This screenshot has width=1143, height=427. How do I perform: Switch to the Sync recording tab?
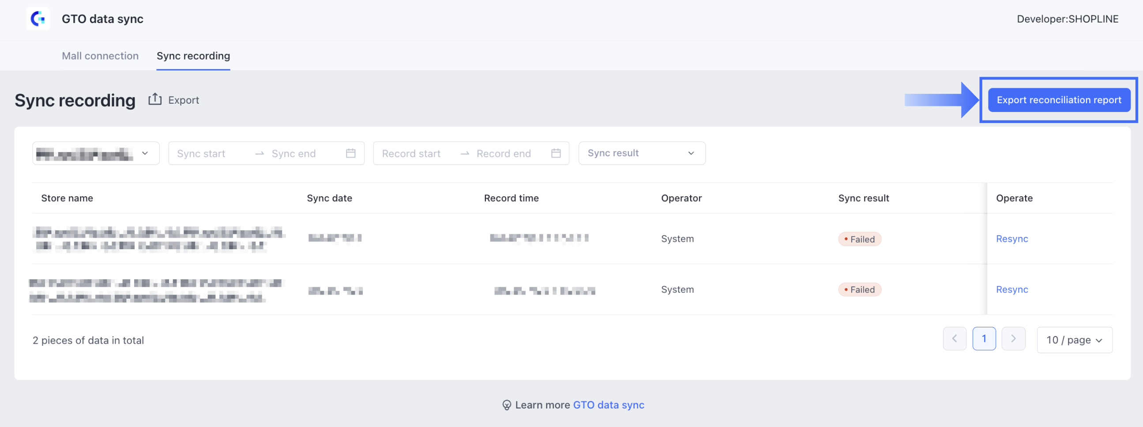tap(193, 56)
